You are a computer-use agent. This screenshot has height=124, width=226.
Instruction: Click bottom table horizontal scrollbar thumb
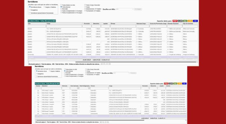pyautogui.click(x=90, y=120)
